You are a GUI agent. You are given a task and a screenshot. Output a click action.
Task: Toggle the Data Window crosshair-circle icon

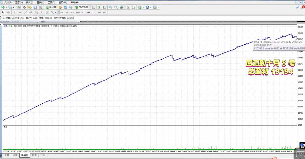click(24, 7)
